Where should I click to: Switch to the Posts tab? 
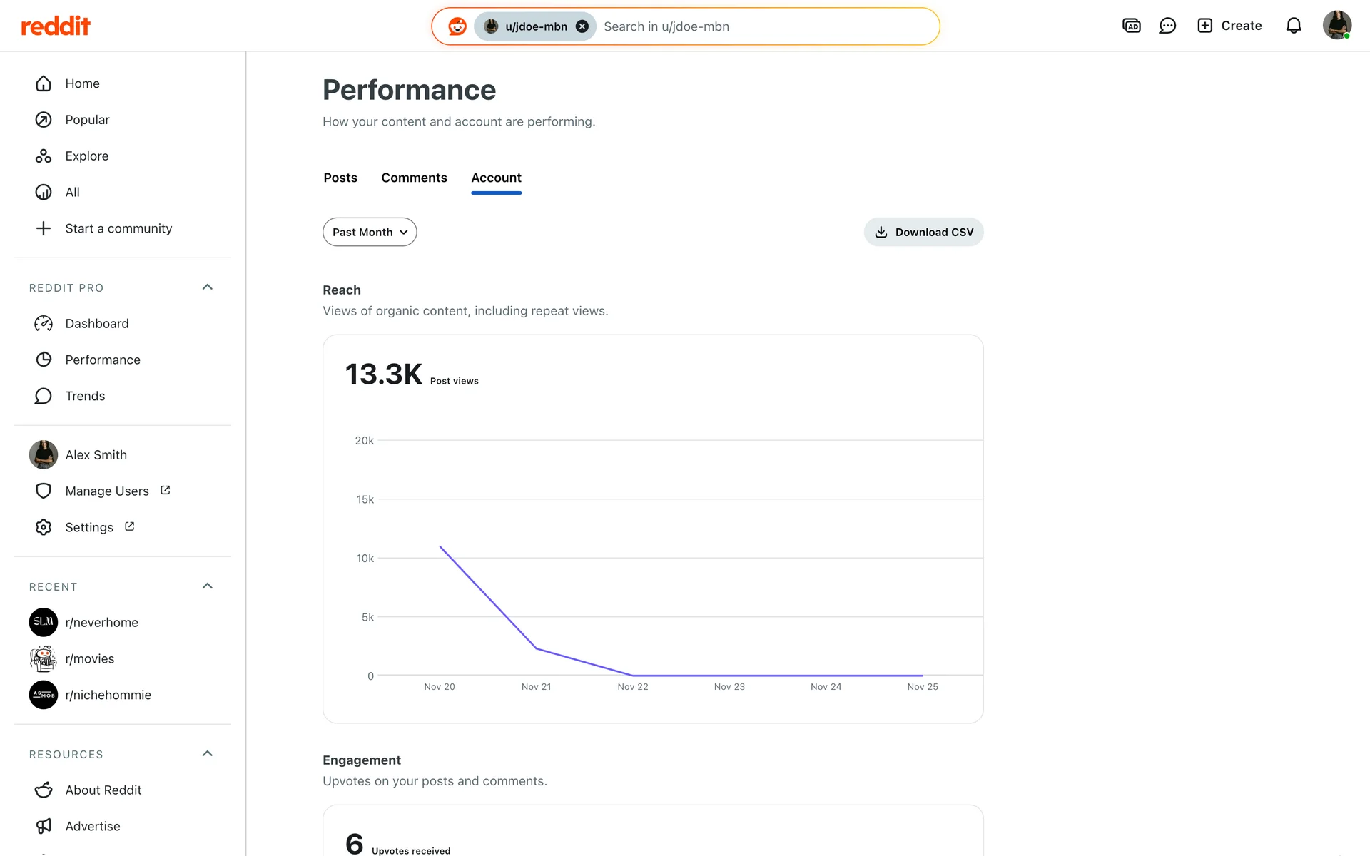point(340,178)
